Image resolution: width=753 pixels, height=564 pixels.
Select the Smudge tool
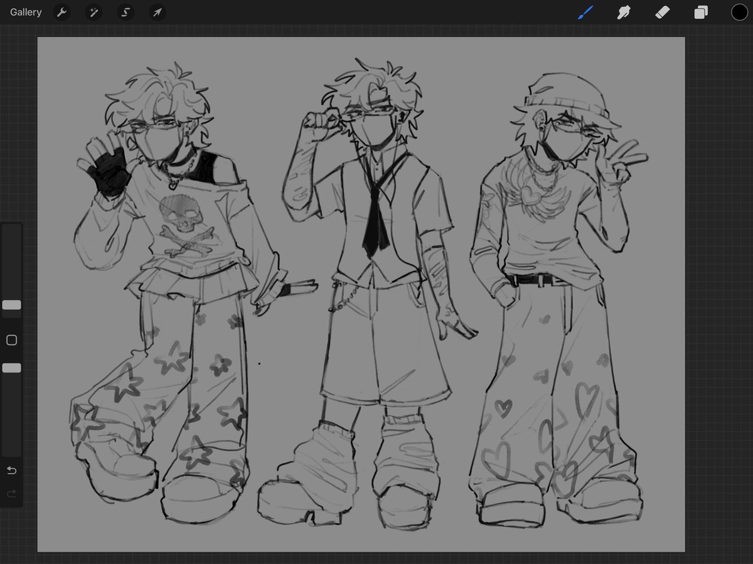click(x=624, y=13)
